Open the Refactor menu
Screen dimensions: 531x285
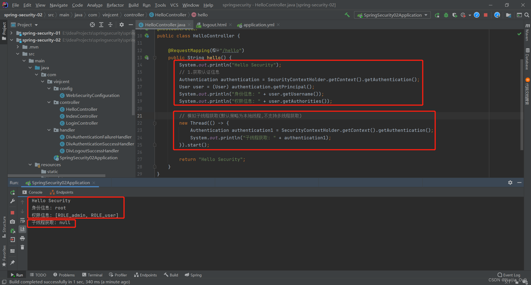pos(115,5)
